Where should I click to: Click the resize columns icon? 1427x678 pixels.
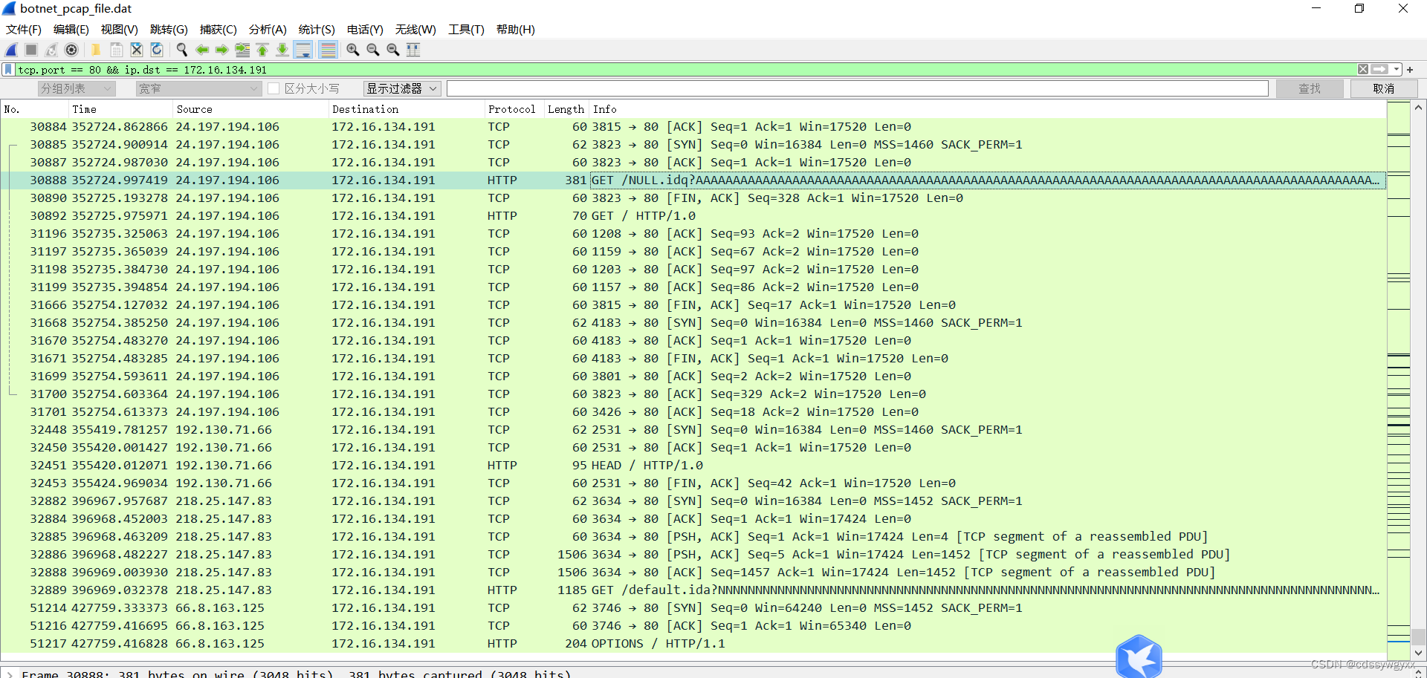413,50
